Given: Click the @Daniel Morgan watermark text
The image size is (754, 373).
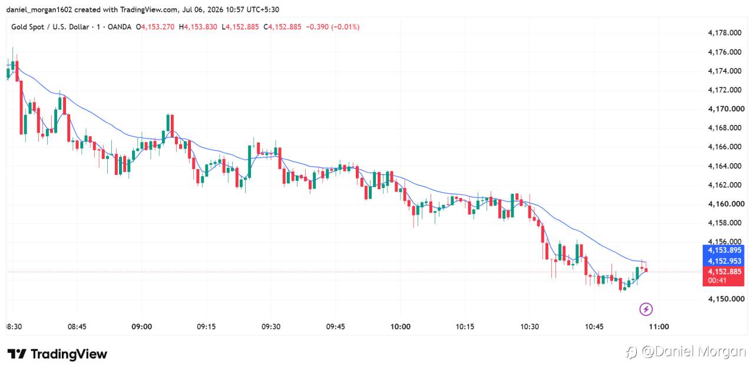Looking at the screenshot, I should [x=694, y=352].
